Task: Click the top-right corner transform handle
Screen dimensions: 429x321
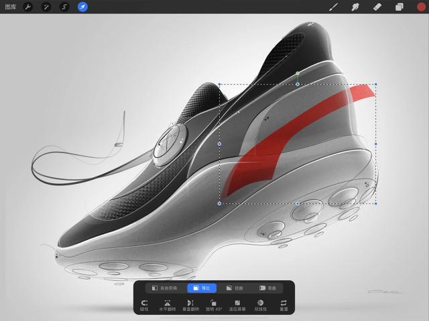Action: [376, 84]
